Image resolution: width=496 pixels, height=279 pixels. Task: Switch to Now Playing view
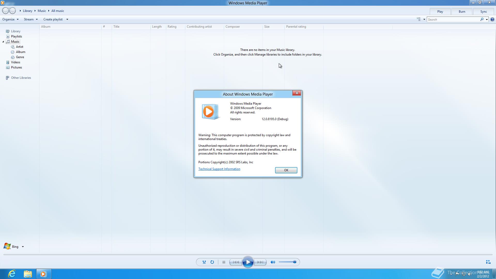point(488,262)
